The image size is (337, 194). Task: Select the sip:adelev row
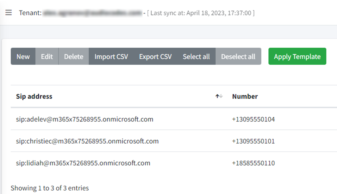tap(174, 119)
